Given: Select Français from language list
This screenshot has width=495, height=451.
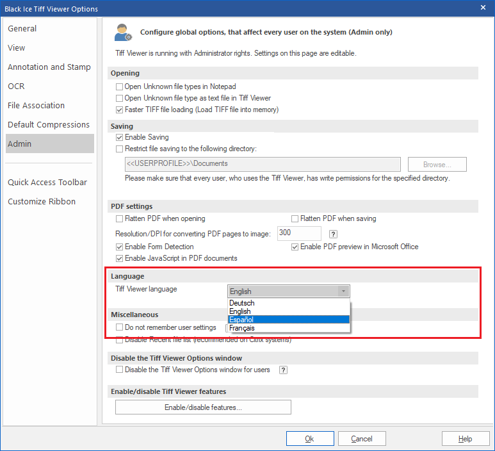Looking at the screenshot, I should 289,328.
